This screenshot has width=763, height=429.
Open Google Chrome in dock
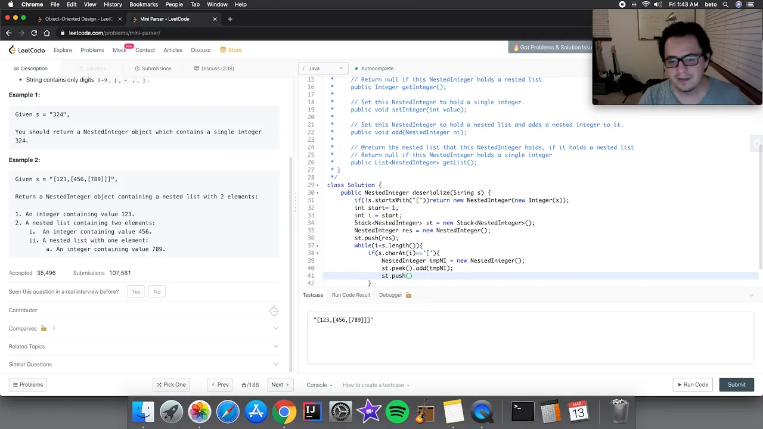point(284,412)
